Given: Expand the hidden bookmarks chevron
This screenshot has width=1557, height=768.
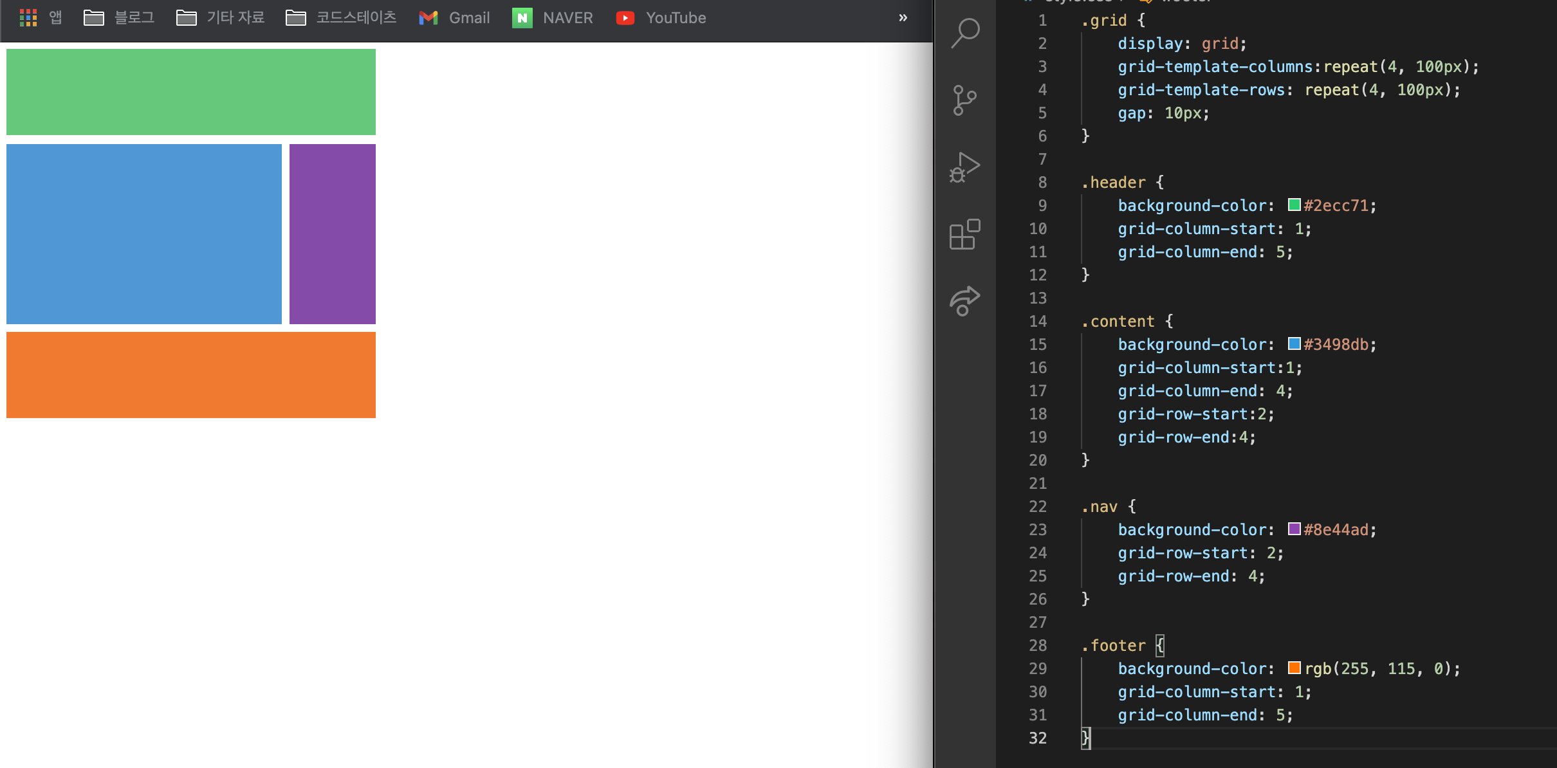Looking at the screenshot, I should (903, 18).
